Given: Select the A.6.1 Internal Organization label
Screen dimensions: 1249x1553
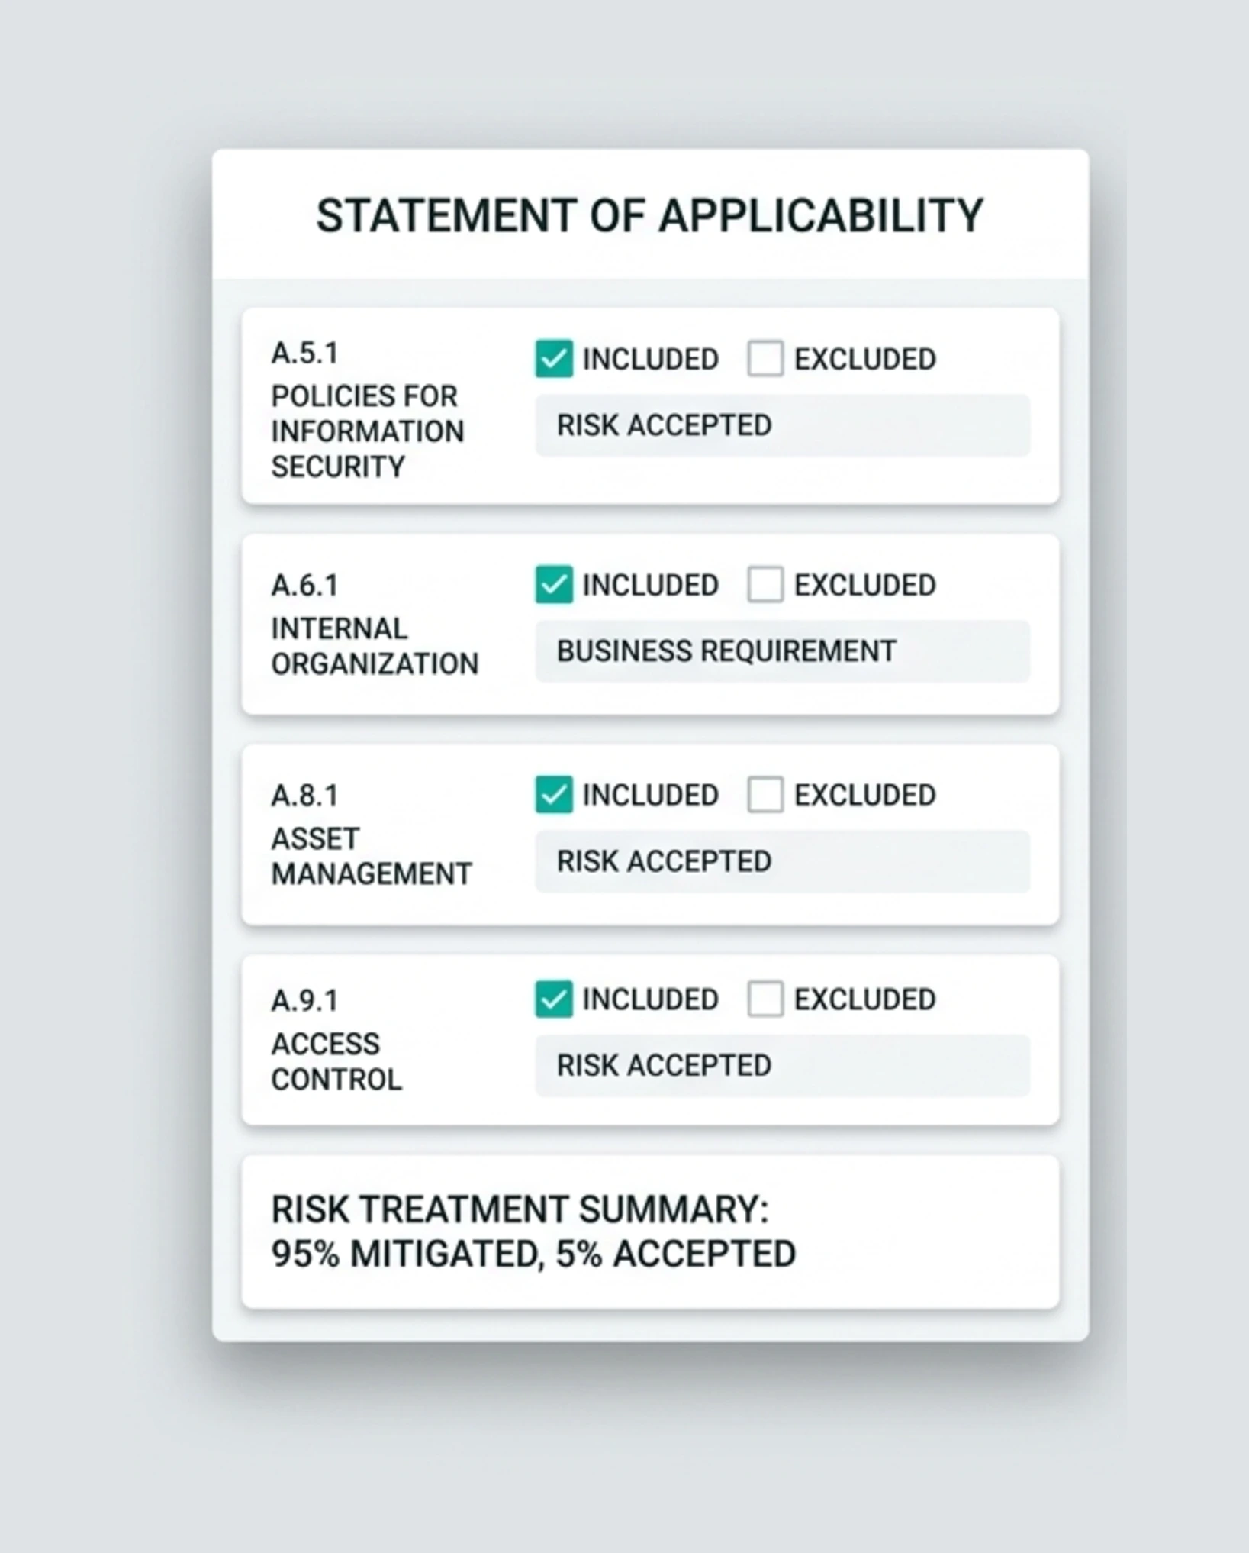Looking at the screenshot, I should click(375, 625).
